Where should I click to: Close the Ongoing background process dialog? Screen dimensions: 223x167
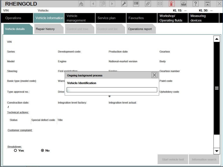click(x=154, y=75)
